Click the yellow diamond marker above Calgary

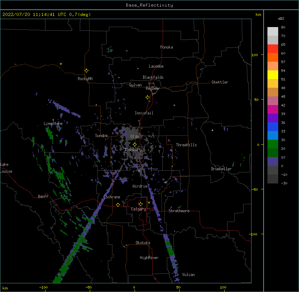[140, 204]
